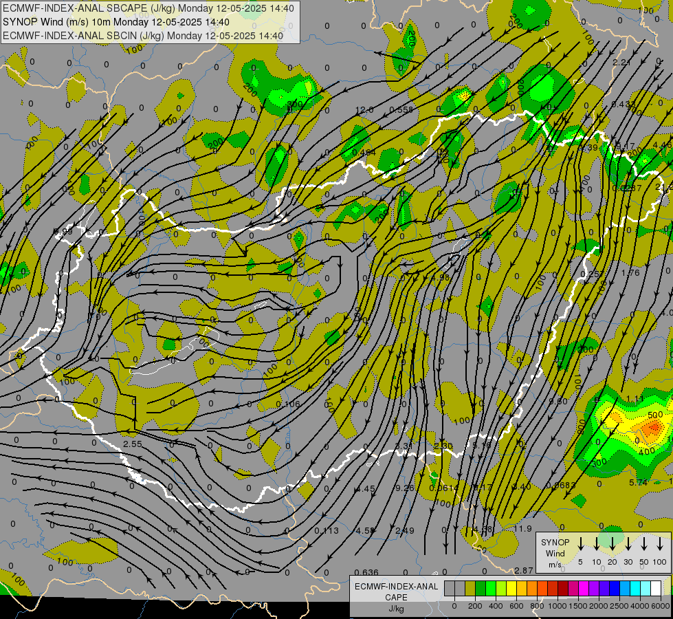673x619 pixels.
Task: Click the 1000 tick label on CAPE scale
Action: (x=557, y=606)
